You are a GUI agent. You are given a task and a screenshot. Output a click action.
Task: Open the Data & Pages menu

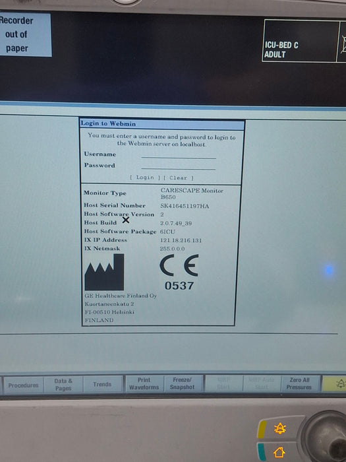click(x=63, y=385)
